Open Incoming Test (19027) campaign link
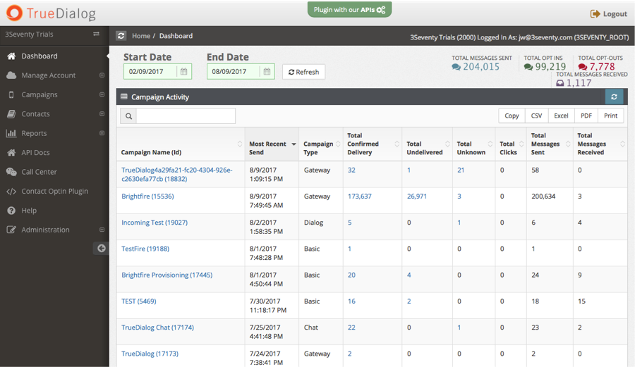Image resolution: width=635 pixels, height=367 pixels. (155, 223)
